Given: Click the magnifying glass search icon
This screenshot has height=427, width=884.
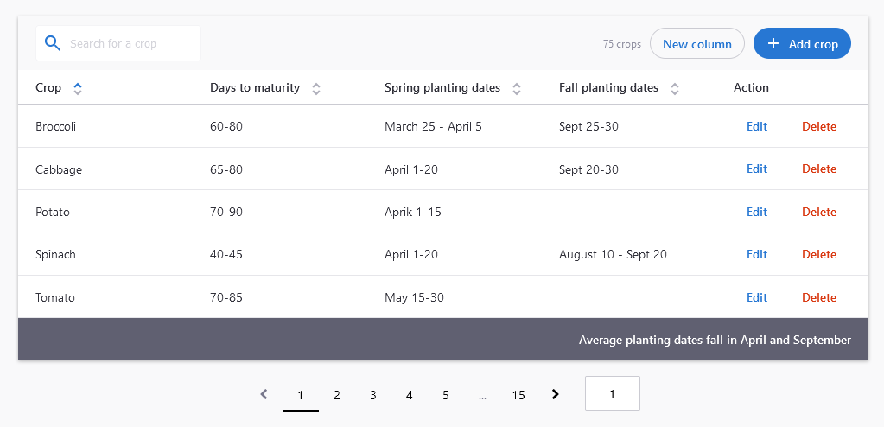Looking at the screenshot, I should point(53,43).
